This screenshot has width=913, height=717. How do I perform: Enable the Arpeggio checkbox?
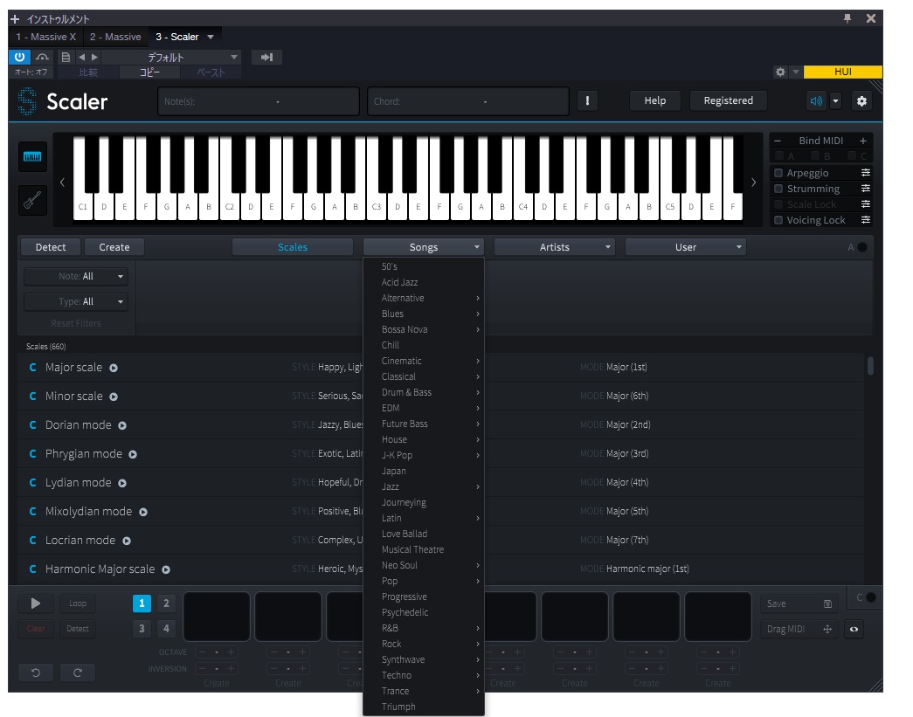pyautogui.click(x=778, y=173)
